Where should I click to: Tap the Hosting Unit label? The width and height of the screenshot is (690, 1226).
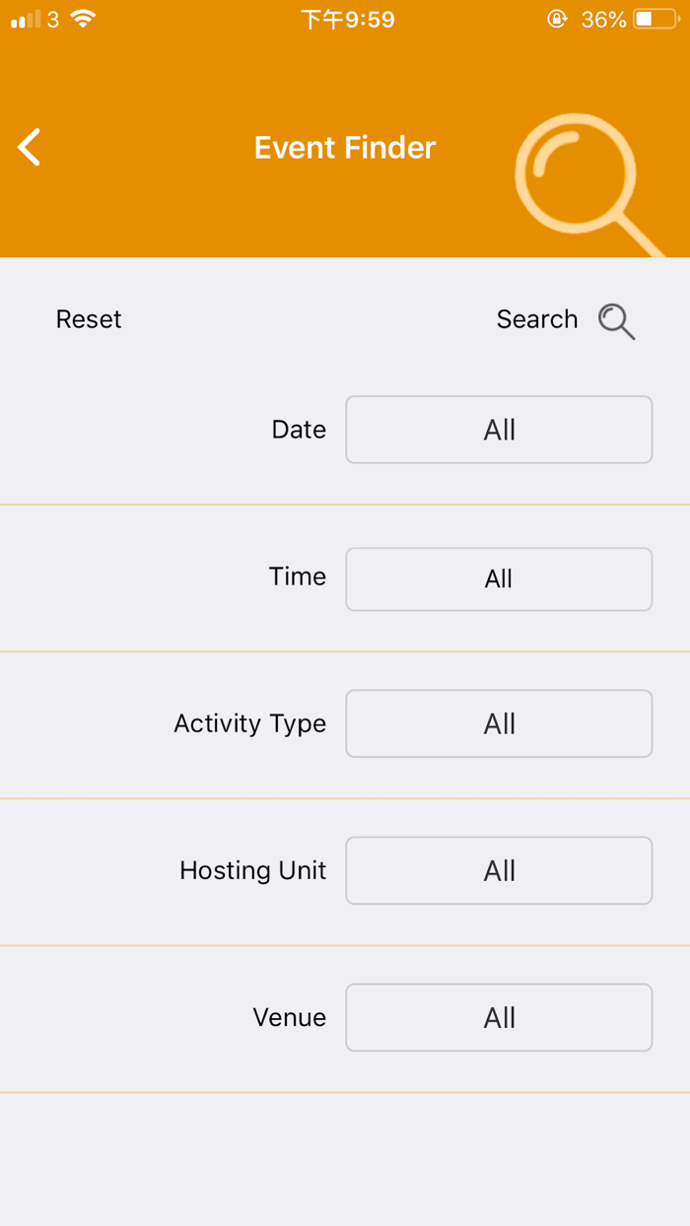252,870
